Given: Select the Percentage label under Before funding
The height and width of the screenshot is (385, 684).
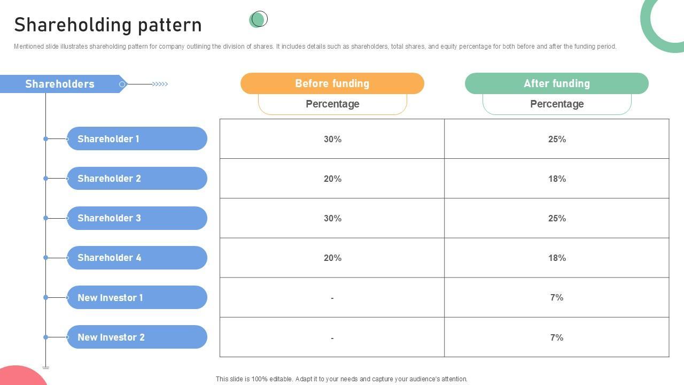Looking at the screenshot, I should pyautogui.click(x=332, y=104).
